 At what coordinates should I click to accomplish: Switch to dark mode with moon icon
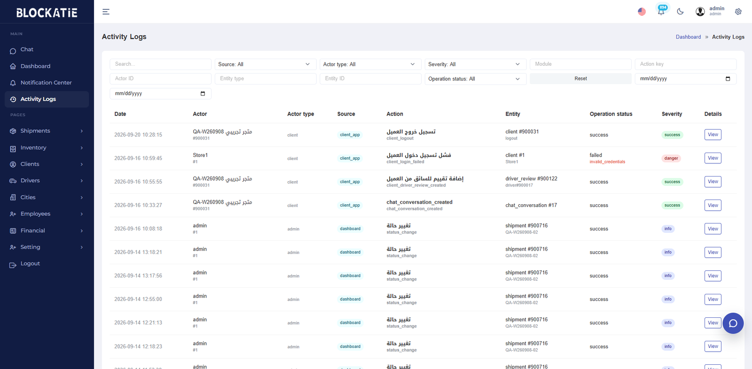680,12
